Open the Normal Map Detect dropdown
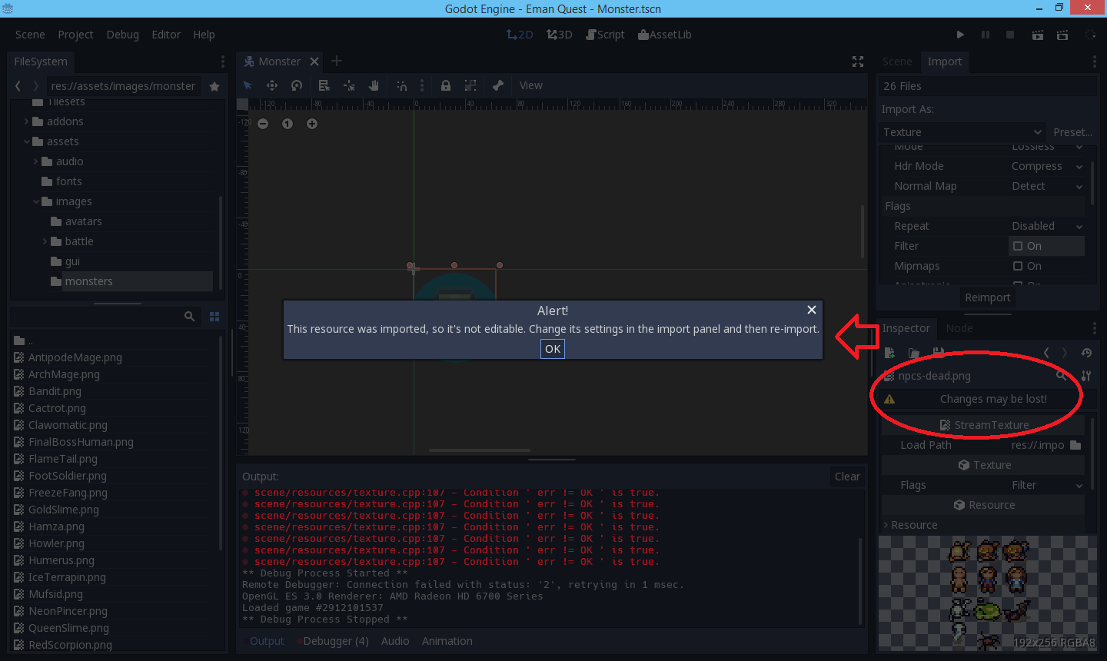This screenshot has width=1107, height=661. [1046, 186]
